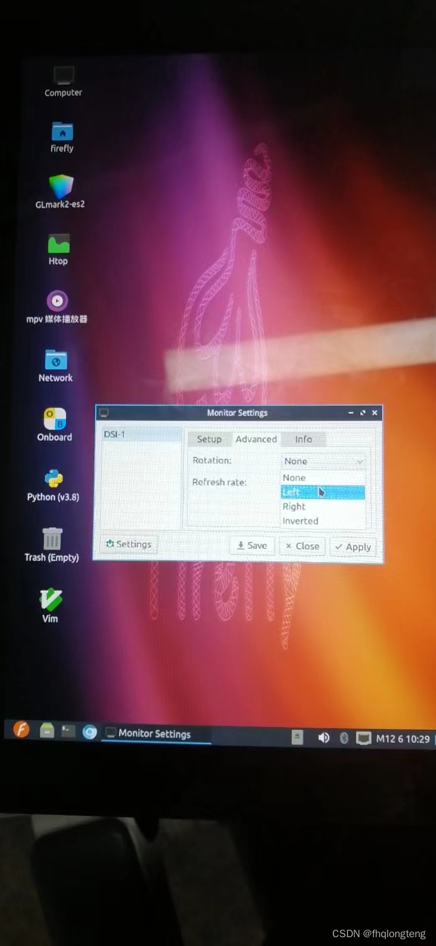436x946 pixels.
Task: Open the Firefly start menu in taskbar
Action: [x=21, y=730]
